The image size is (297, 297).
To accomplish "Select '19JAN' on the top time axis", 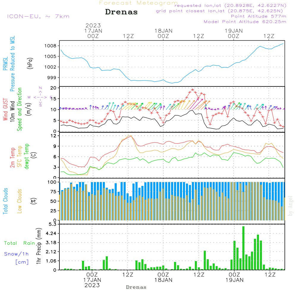I will (234, 31).
